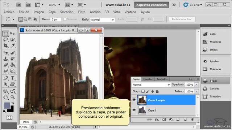Viewport: 232px width, 130px height.
Task: Select the Brush tool
Action: (x=13, y=53)
